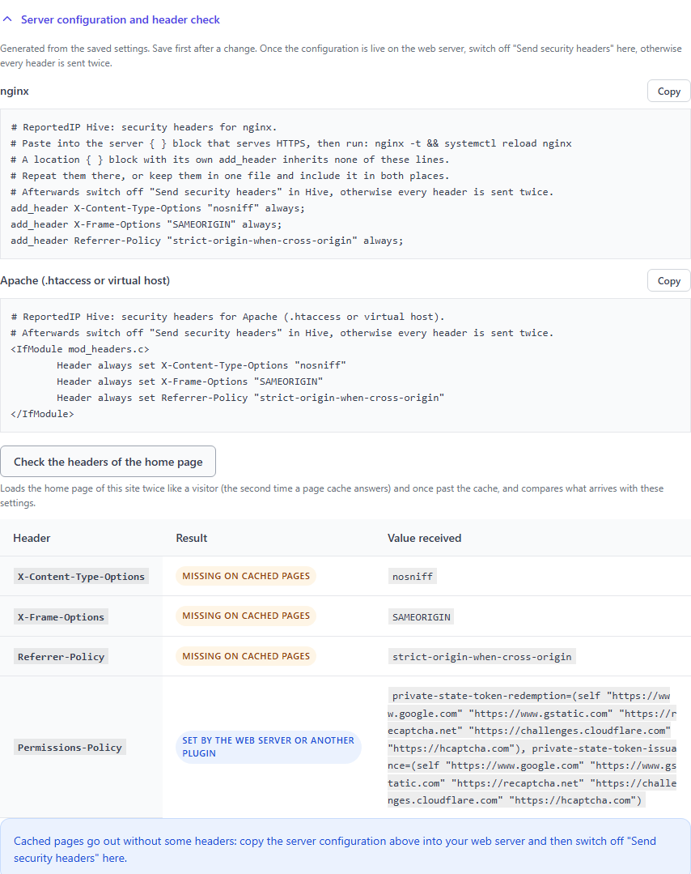Screen dimensions: 691x874
Task: Click the <IfModule mod_headers.c> opening line
Action: (80, 349)
